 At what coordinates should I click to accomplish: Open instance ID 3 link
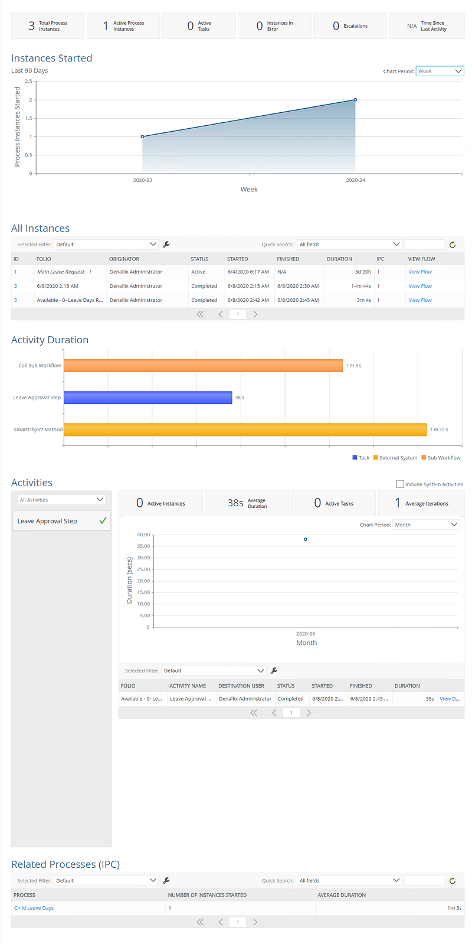(x=15, y=287)
